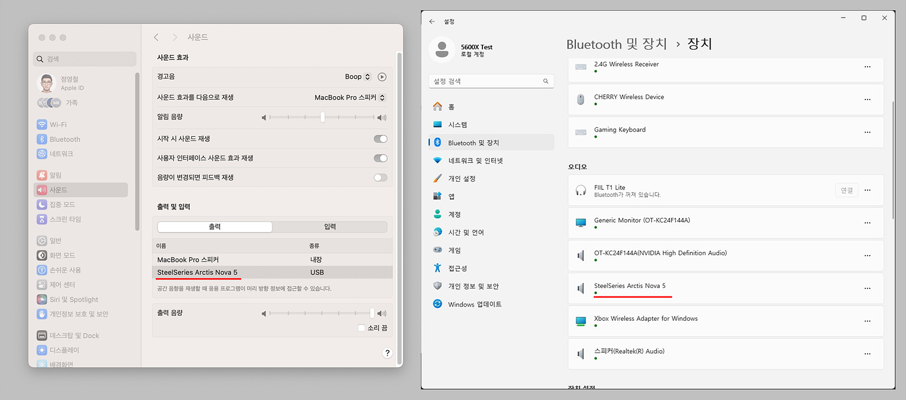This screenshot has width=906, height=400.
Task: Toggle 사용자 인터페이스 사운드 효과 재생 switch
Action: tap(381, 158)
